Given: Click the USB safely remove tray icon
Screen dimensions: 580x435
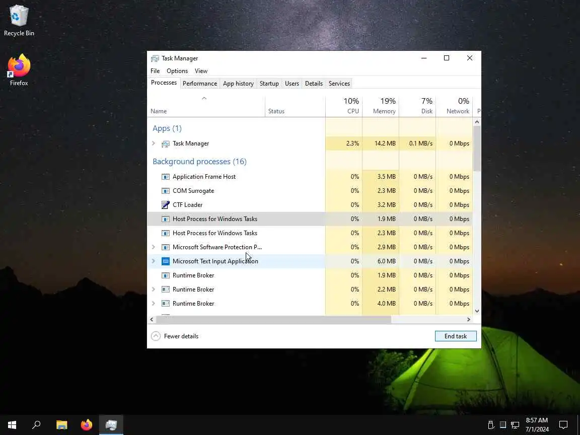Looking at the screenshot, I should click(491, 424).
